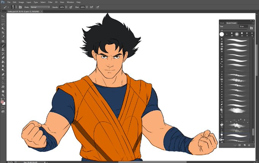Image resolution: width=259 pixels, height=163 pixels.
Task: Open the blending Mode dropdown
Action: (x=40, y=7)
